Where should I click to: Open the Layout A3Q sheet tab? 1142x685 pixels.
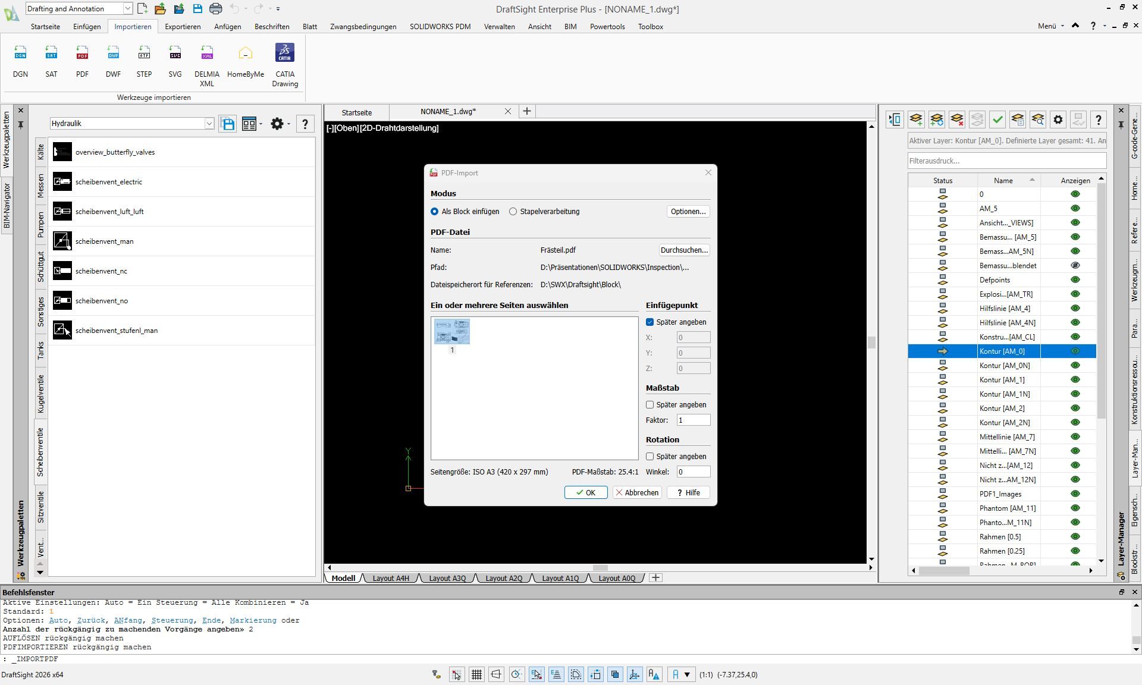point(447,578)
